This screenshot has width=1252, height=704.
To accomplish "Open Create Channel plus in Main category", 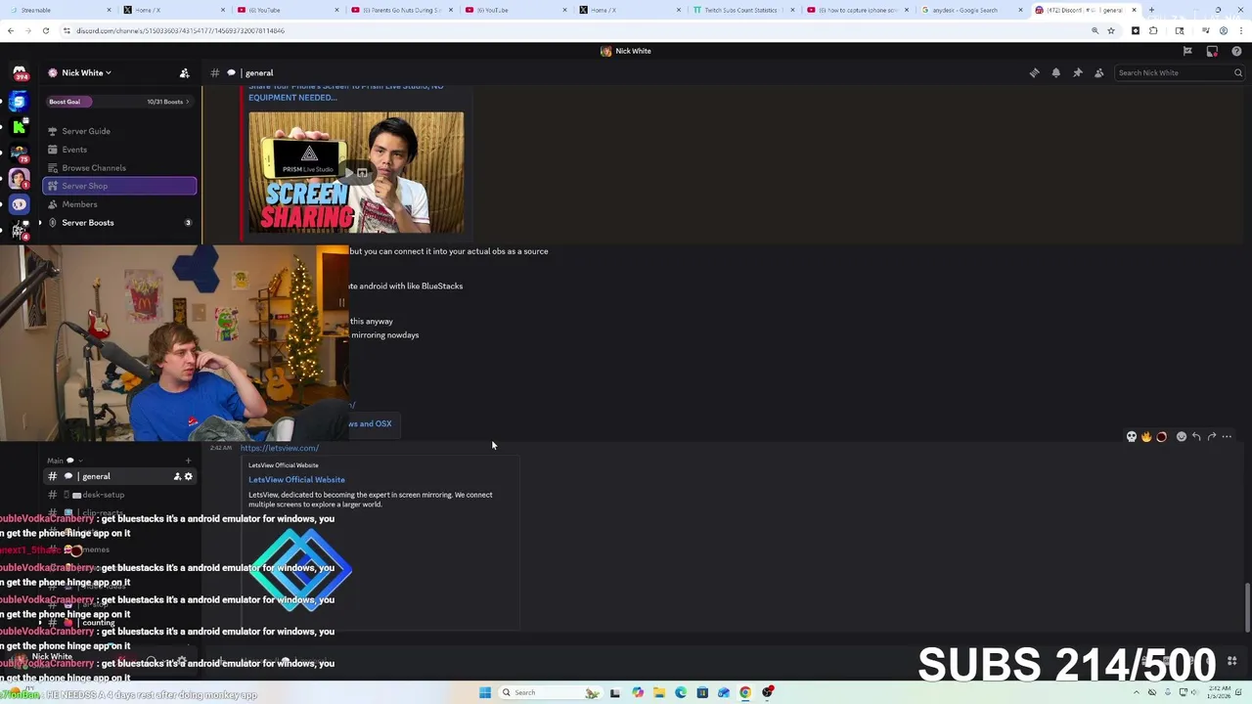I will pos(189,461).
